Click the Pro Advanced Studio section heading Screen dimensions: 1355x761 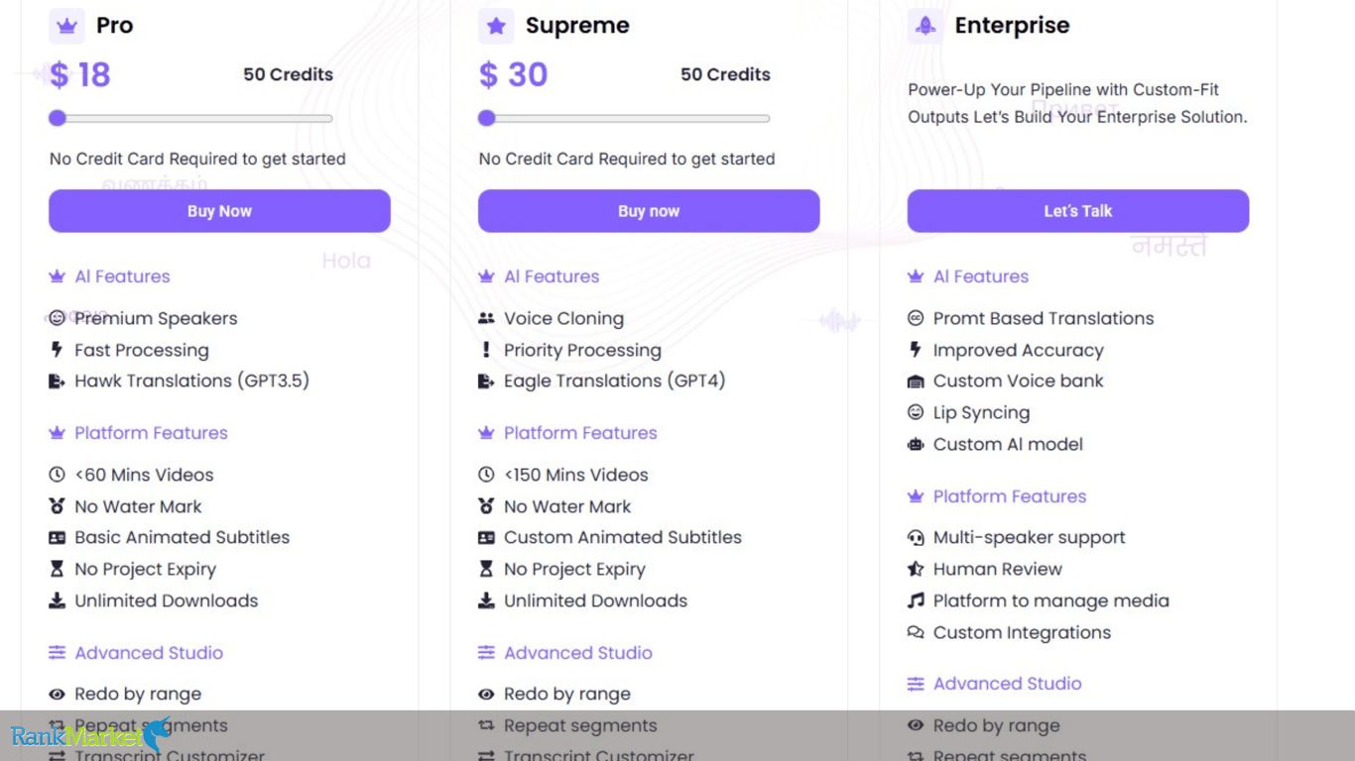(x=148, y=653)
